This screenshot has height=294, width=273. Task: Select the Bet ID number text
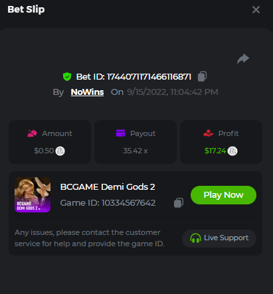(x=149, y=77)
